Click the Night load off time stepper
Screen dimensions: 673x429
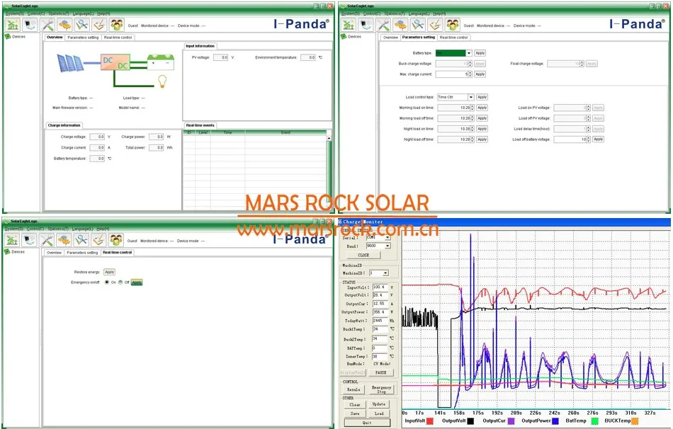[x=473, y=139]
